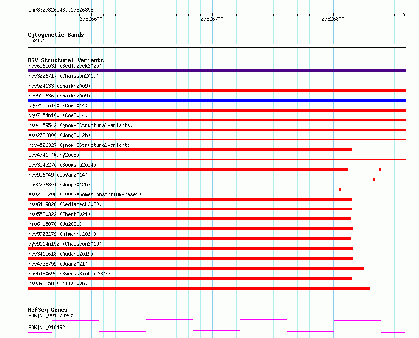This screenshot has height=338, width=419.
Task: Click the end marker of nsv956049 feature
Action: [374, 179]
